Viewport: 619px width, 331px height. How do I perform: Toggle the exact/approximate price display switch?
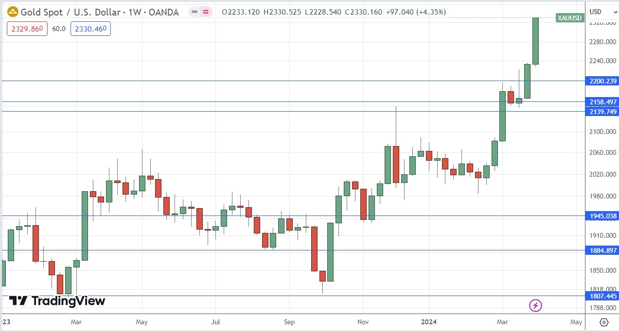click(x=201, y=12)
